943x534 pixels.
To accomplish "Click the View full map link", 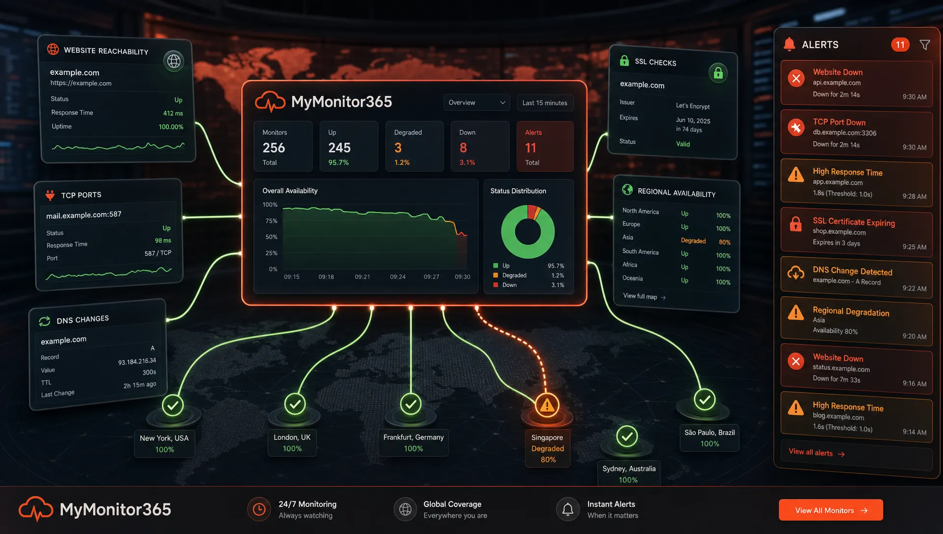I will (644, 296).
